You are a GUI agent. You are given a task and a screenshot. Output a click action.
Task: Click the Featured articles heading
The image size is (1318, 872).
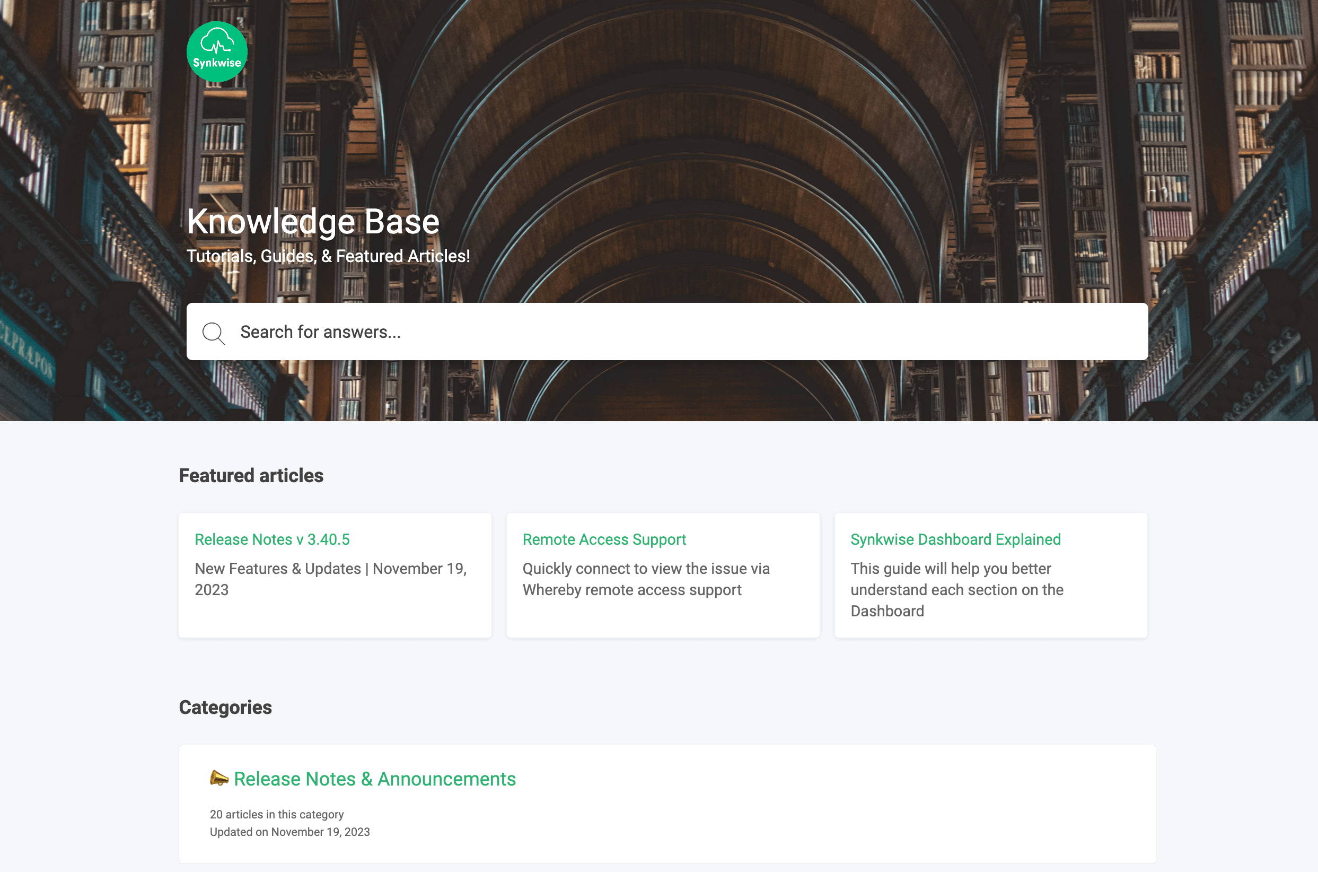point(251,475)
